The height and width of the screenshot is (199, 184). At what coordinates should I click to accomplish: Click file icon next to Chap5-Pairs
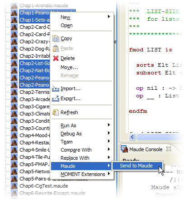[14, 179]
